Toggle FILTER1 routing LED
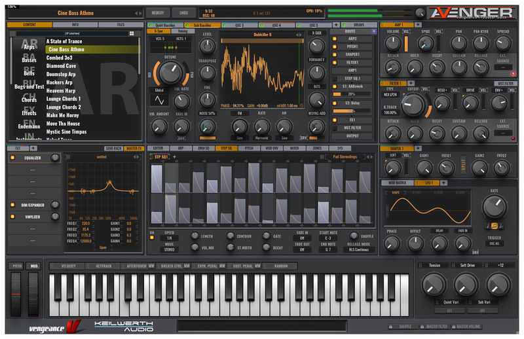524x339 pixels. coord(335,62)
